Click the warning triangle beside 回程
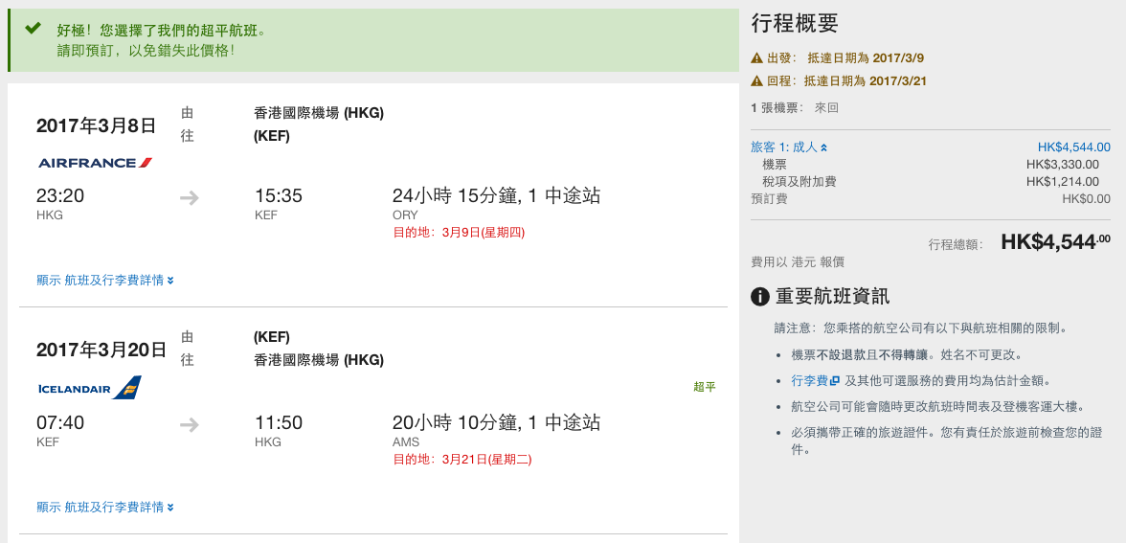Screen dimensions: 1126x543 point(756,81)
